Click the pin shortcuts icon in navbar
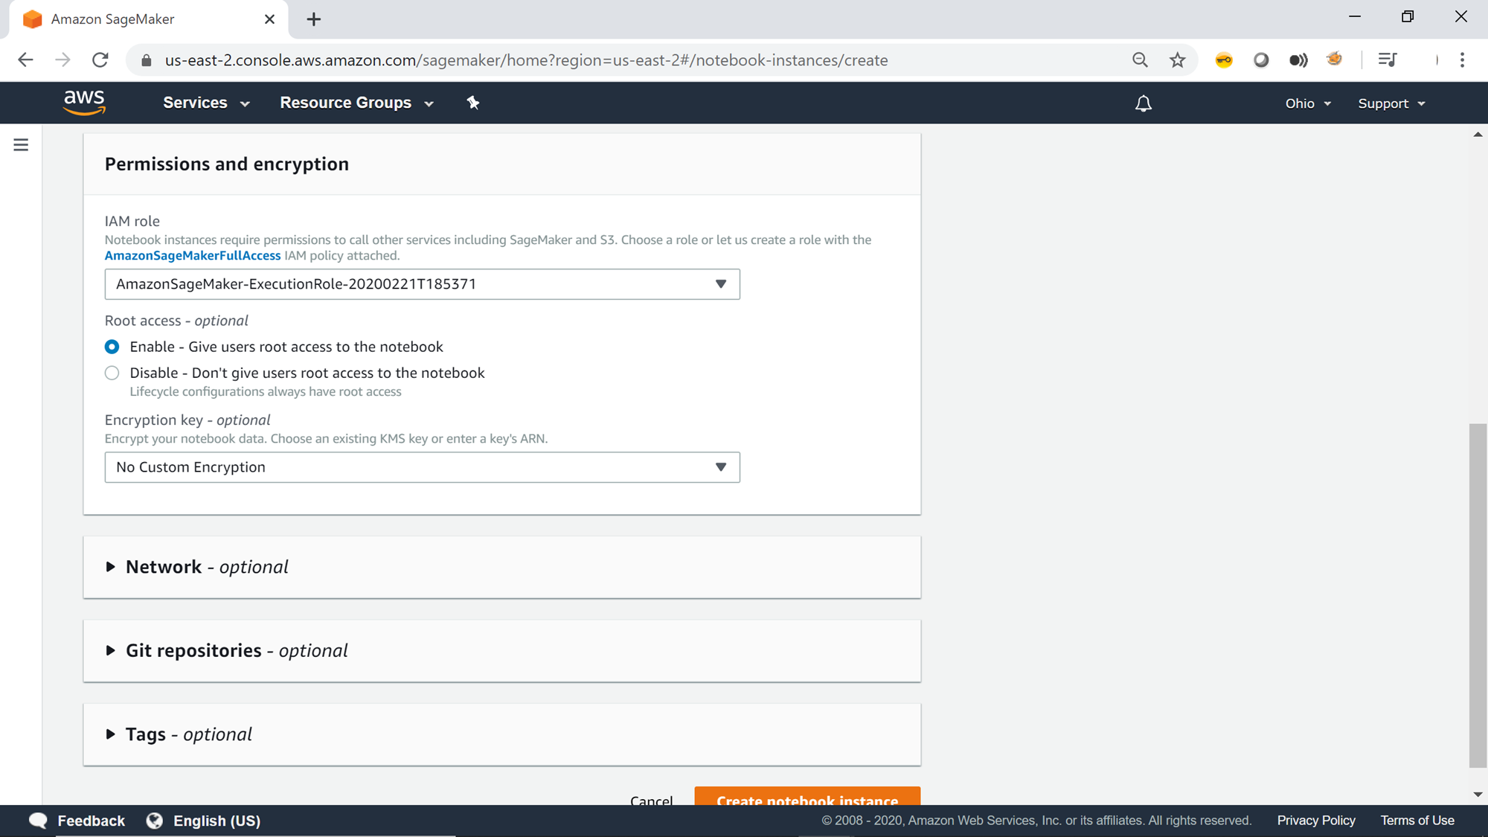The height and width of the screenshot is (837, 1488). 473,103
